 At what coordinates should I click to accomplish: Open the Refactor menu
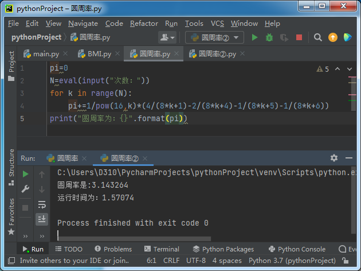point(144,24)
